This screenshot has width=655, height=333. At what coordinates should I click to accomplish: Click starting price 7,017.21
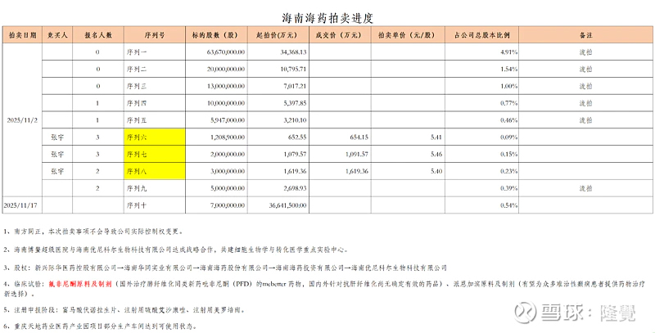[x=296, y=87]
